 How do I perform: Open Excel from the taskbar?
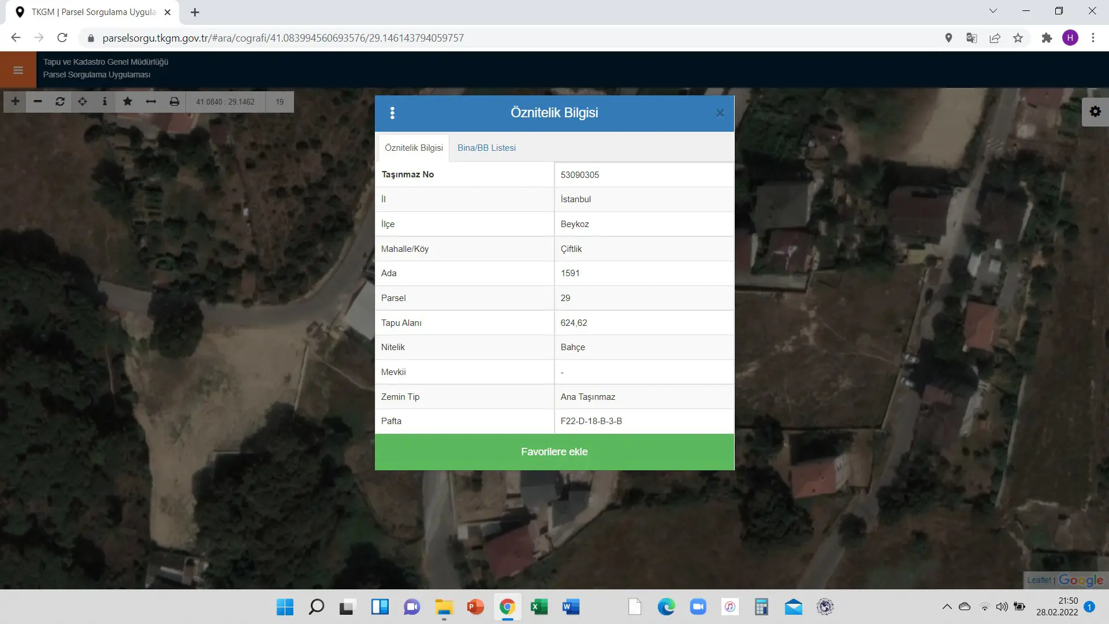pyautogui.click(x=538, y=607)
